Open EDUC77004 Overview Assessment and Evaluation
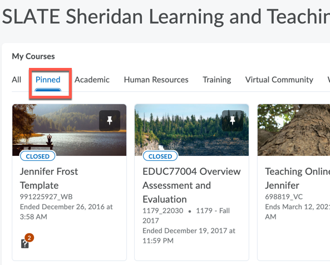 191,185
